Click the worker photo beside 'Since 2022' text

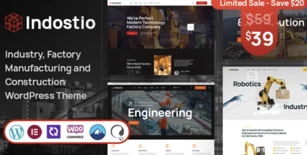tap(163, 65)
